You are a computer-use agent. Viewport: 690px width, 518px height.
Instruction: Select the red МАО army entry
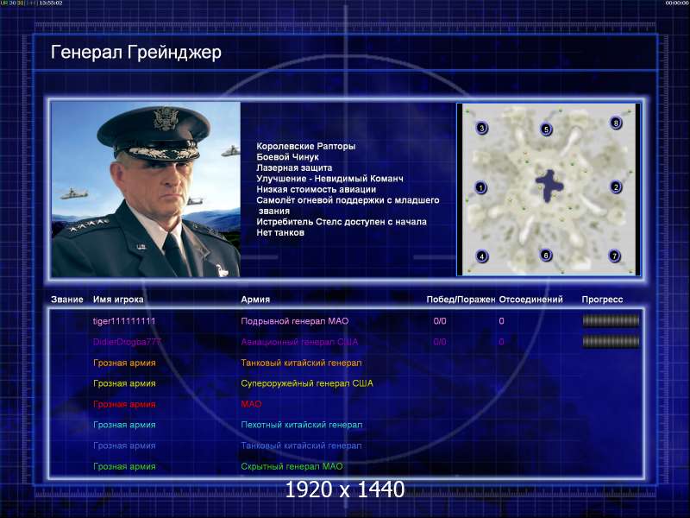251,404
